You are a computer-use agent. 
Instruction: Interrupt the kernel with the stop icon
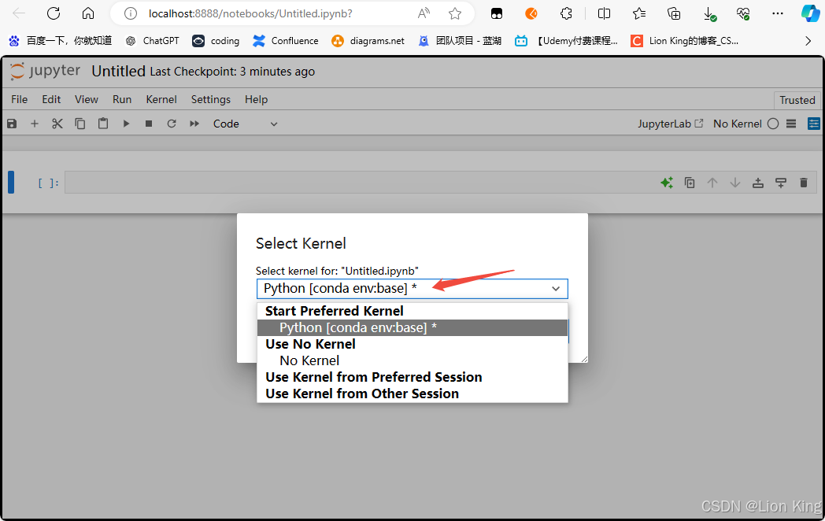coord(149,124)
